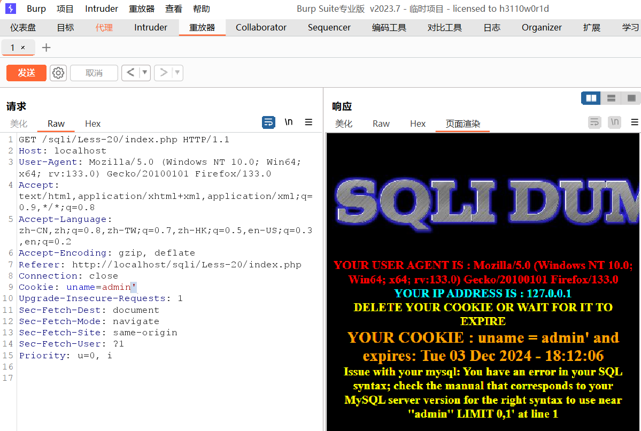Viewport: 641px width, 431px height.
Task: Click the 发送 send button
Action: (x=26, y=73)
